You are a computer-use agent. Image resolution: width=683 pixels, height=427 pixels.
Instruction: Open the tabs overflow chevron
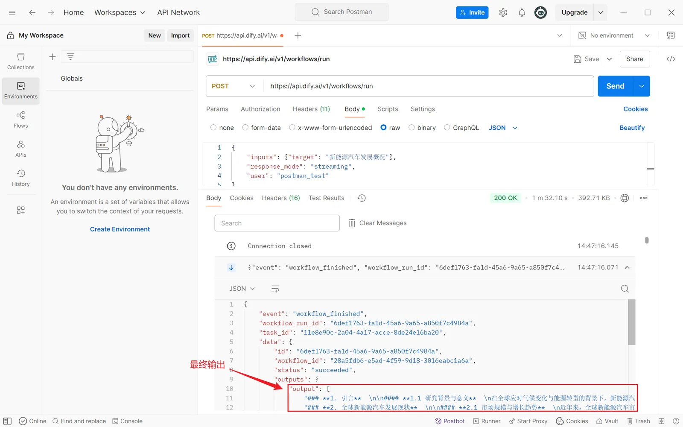tap(560, 35)
